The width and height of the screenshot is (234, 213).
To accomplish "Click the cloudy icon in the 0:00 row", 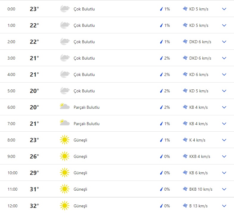I will click(65, 9).
